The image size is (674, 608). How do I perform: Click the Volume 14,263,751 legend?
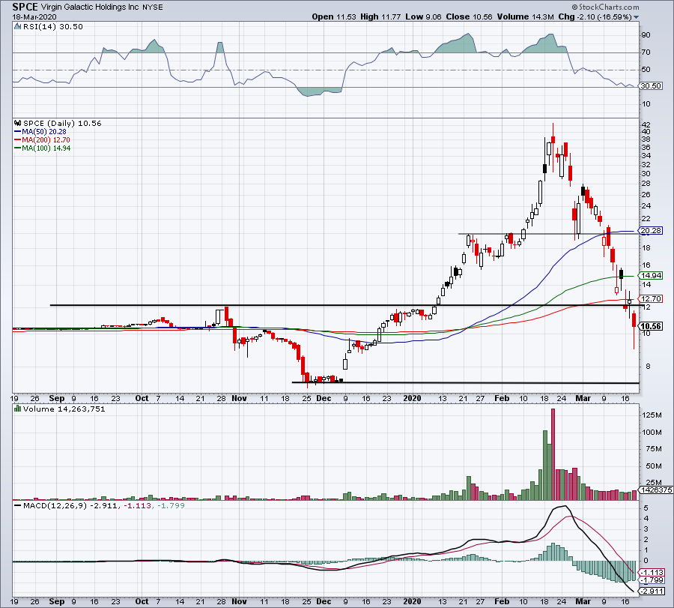click(x=64, y=409)
